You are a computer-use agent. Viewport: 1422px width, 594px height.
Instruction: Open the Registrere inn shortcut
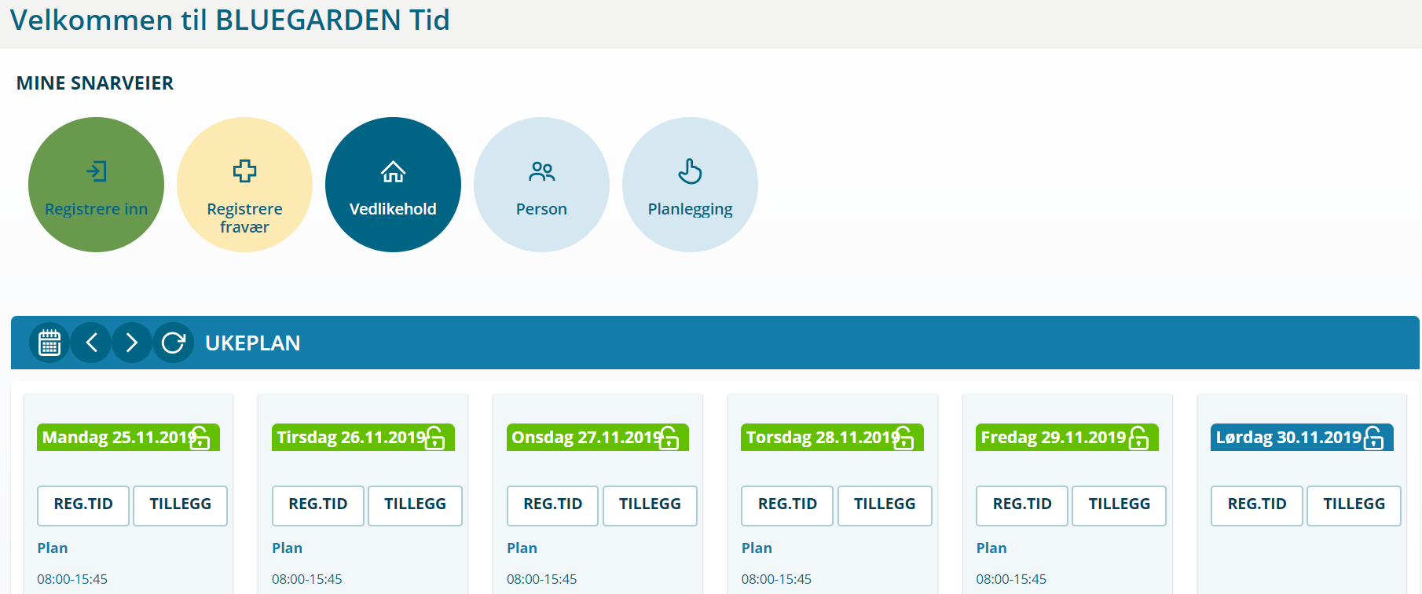pos(96,185)
